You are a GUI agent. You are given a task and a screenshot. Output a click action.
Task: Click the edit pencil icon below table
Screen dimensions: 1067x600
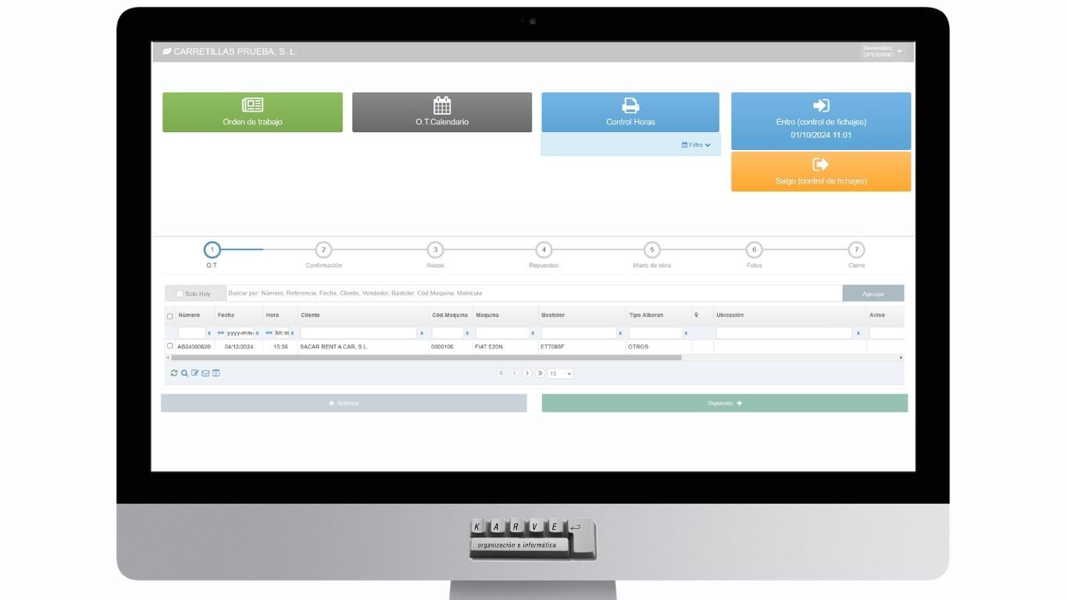click(195, 373)
